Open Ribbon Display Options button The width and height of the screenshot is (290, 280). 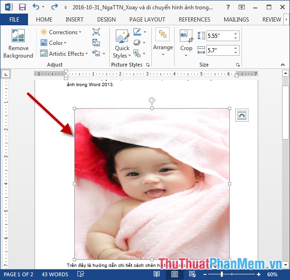point(241,7)
